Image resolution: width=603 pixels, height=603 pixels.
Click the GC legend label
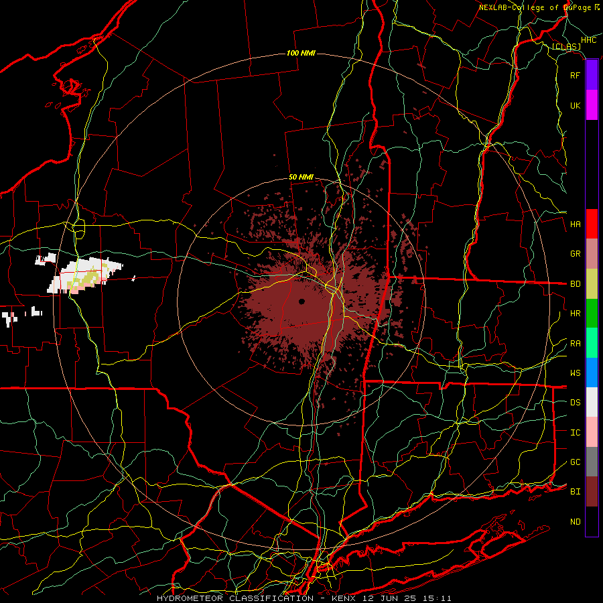(x=575, y=462)
